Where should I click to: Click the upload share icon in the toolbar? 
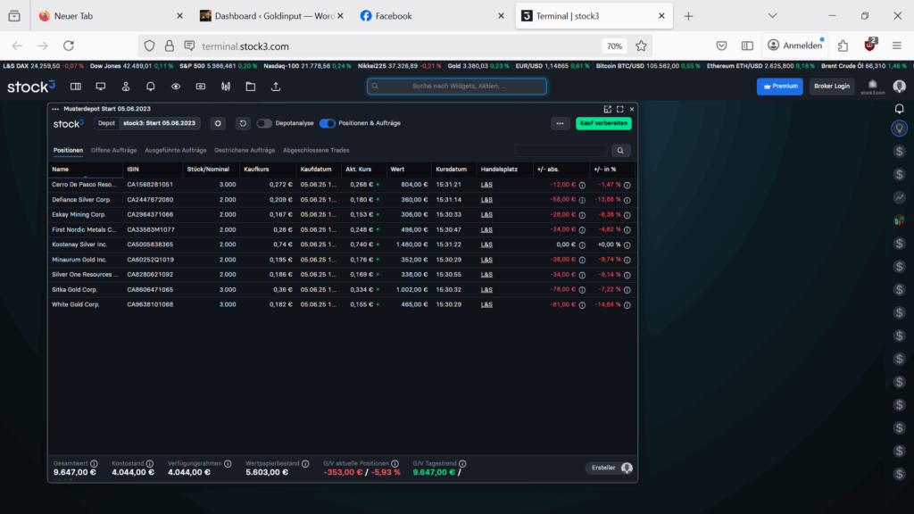[x=276, y=87]
